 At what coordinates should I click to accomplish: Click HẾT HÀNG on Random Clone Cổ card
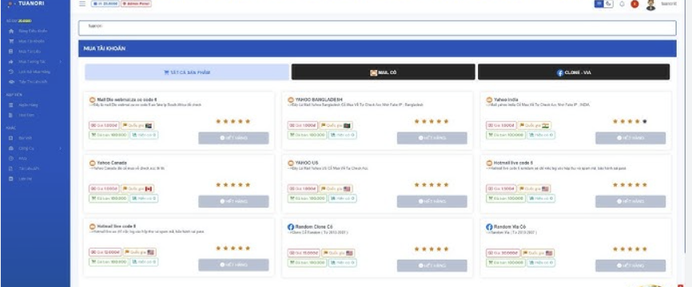[x=432, y=265]
